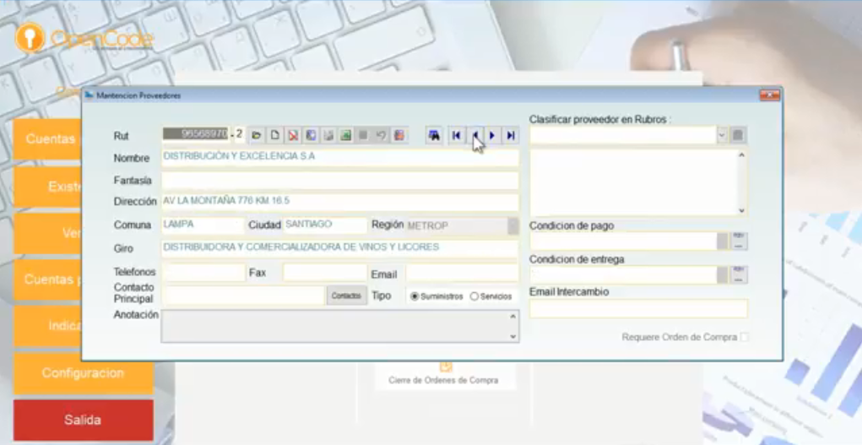Open the Región dropdown showing METROP
The image size is (862, 445).
coord(513,225)
